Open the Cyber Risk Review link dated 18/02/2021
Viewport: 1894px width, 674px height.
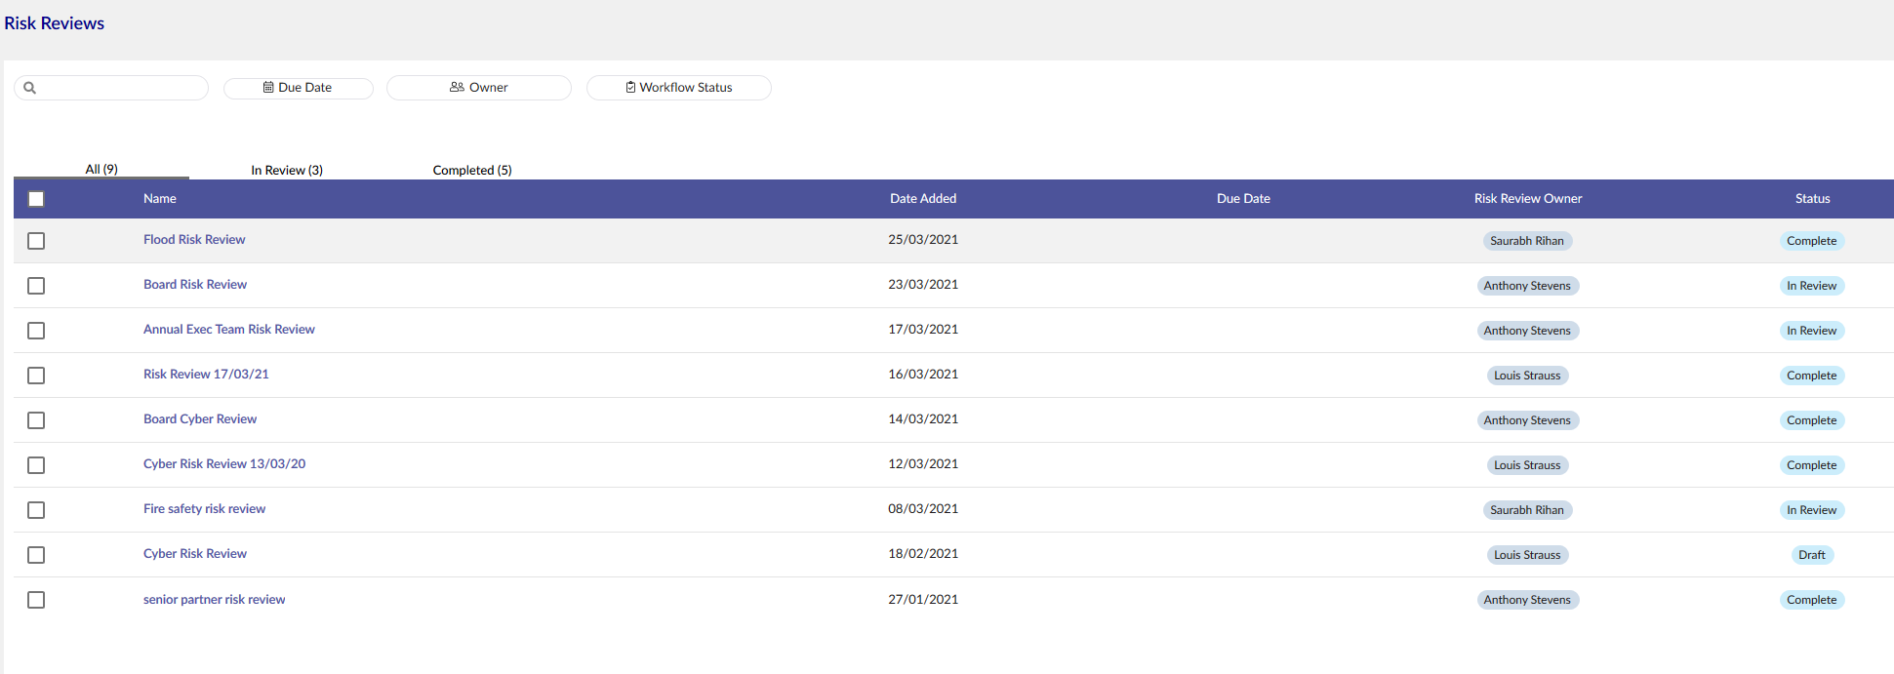click(x=195, y=554)
